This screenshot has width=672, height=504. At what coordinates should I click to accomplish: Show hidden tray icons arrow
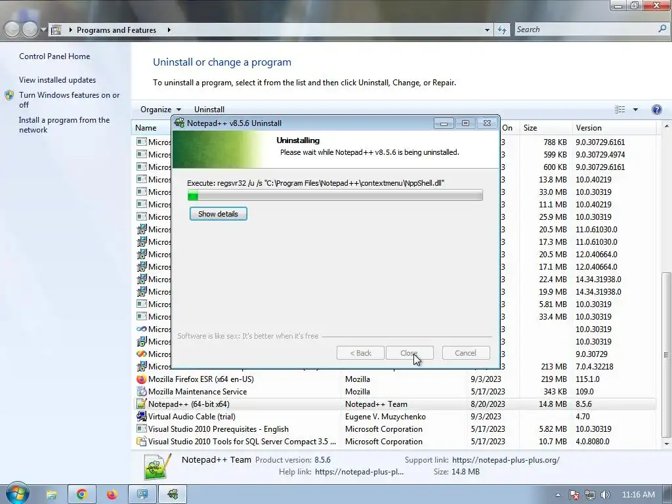(558, 495)
